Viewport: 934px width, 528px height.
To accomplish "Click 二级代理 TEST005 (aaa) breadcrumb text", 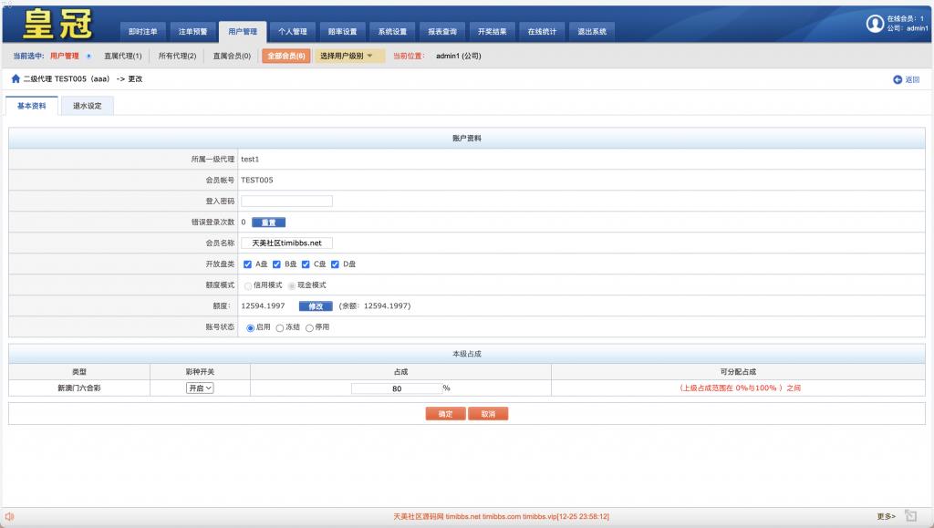I will pos(66,78).
